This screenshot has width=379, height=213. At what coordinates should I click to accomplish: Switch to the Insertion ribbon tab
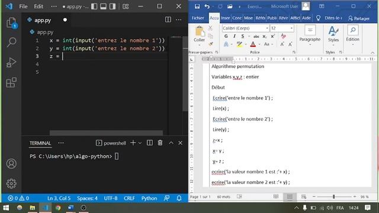[x=225, y=18]
